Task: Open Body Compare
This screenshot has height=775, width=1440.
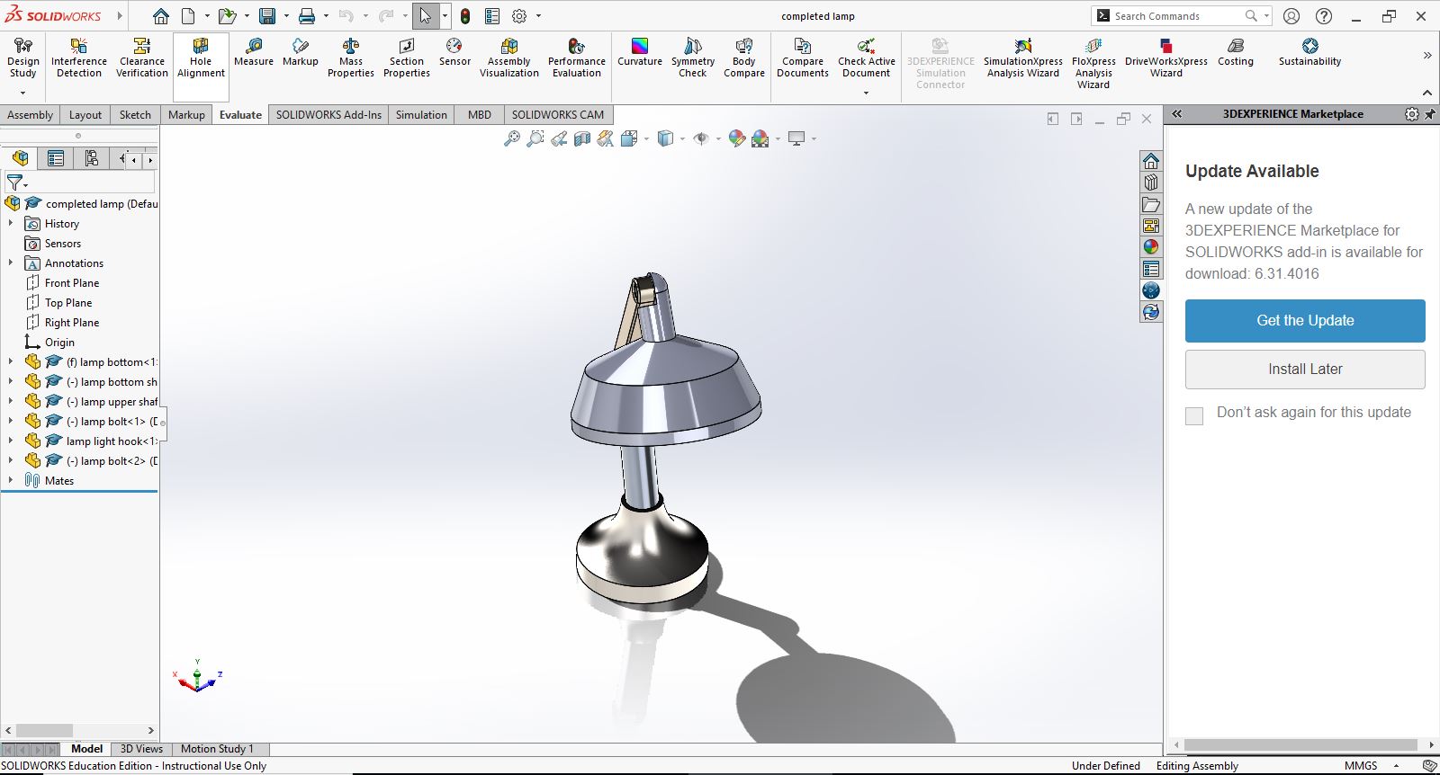Action: (744, 58)
